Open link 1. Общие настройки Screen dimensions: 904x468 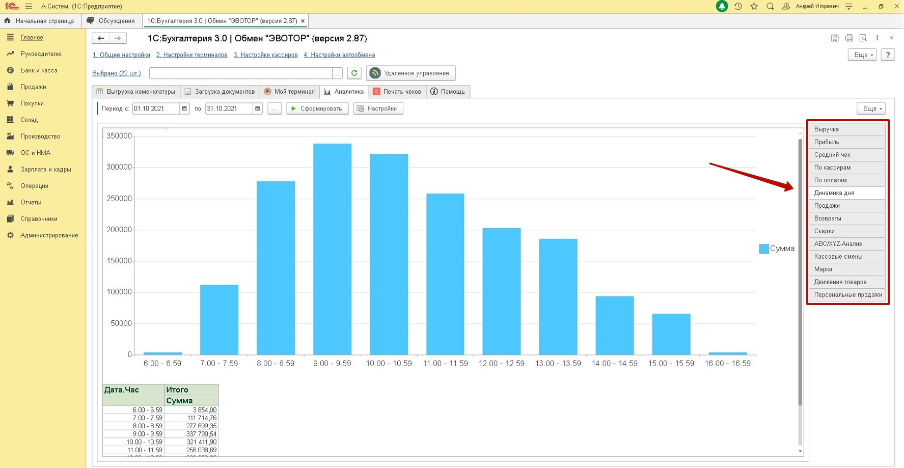coord(121,55)
